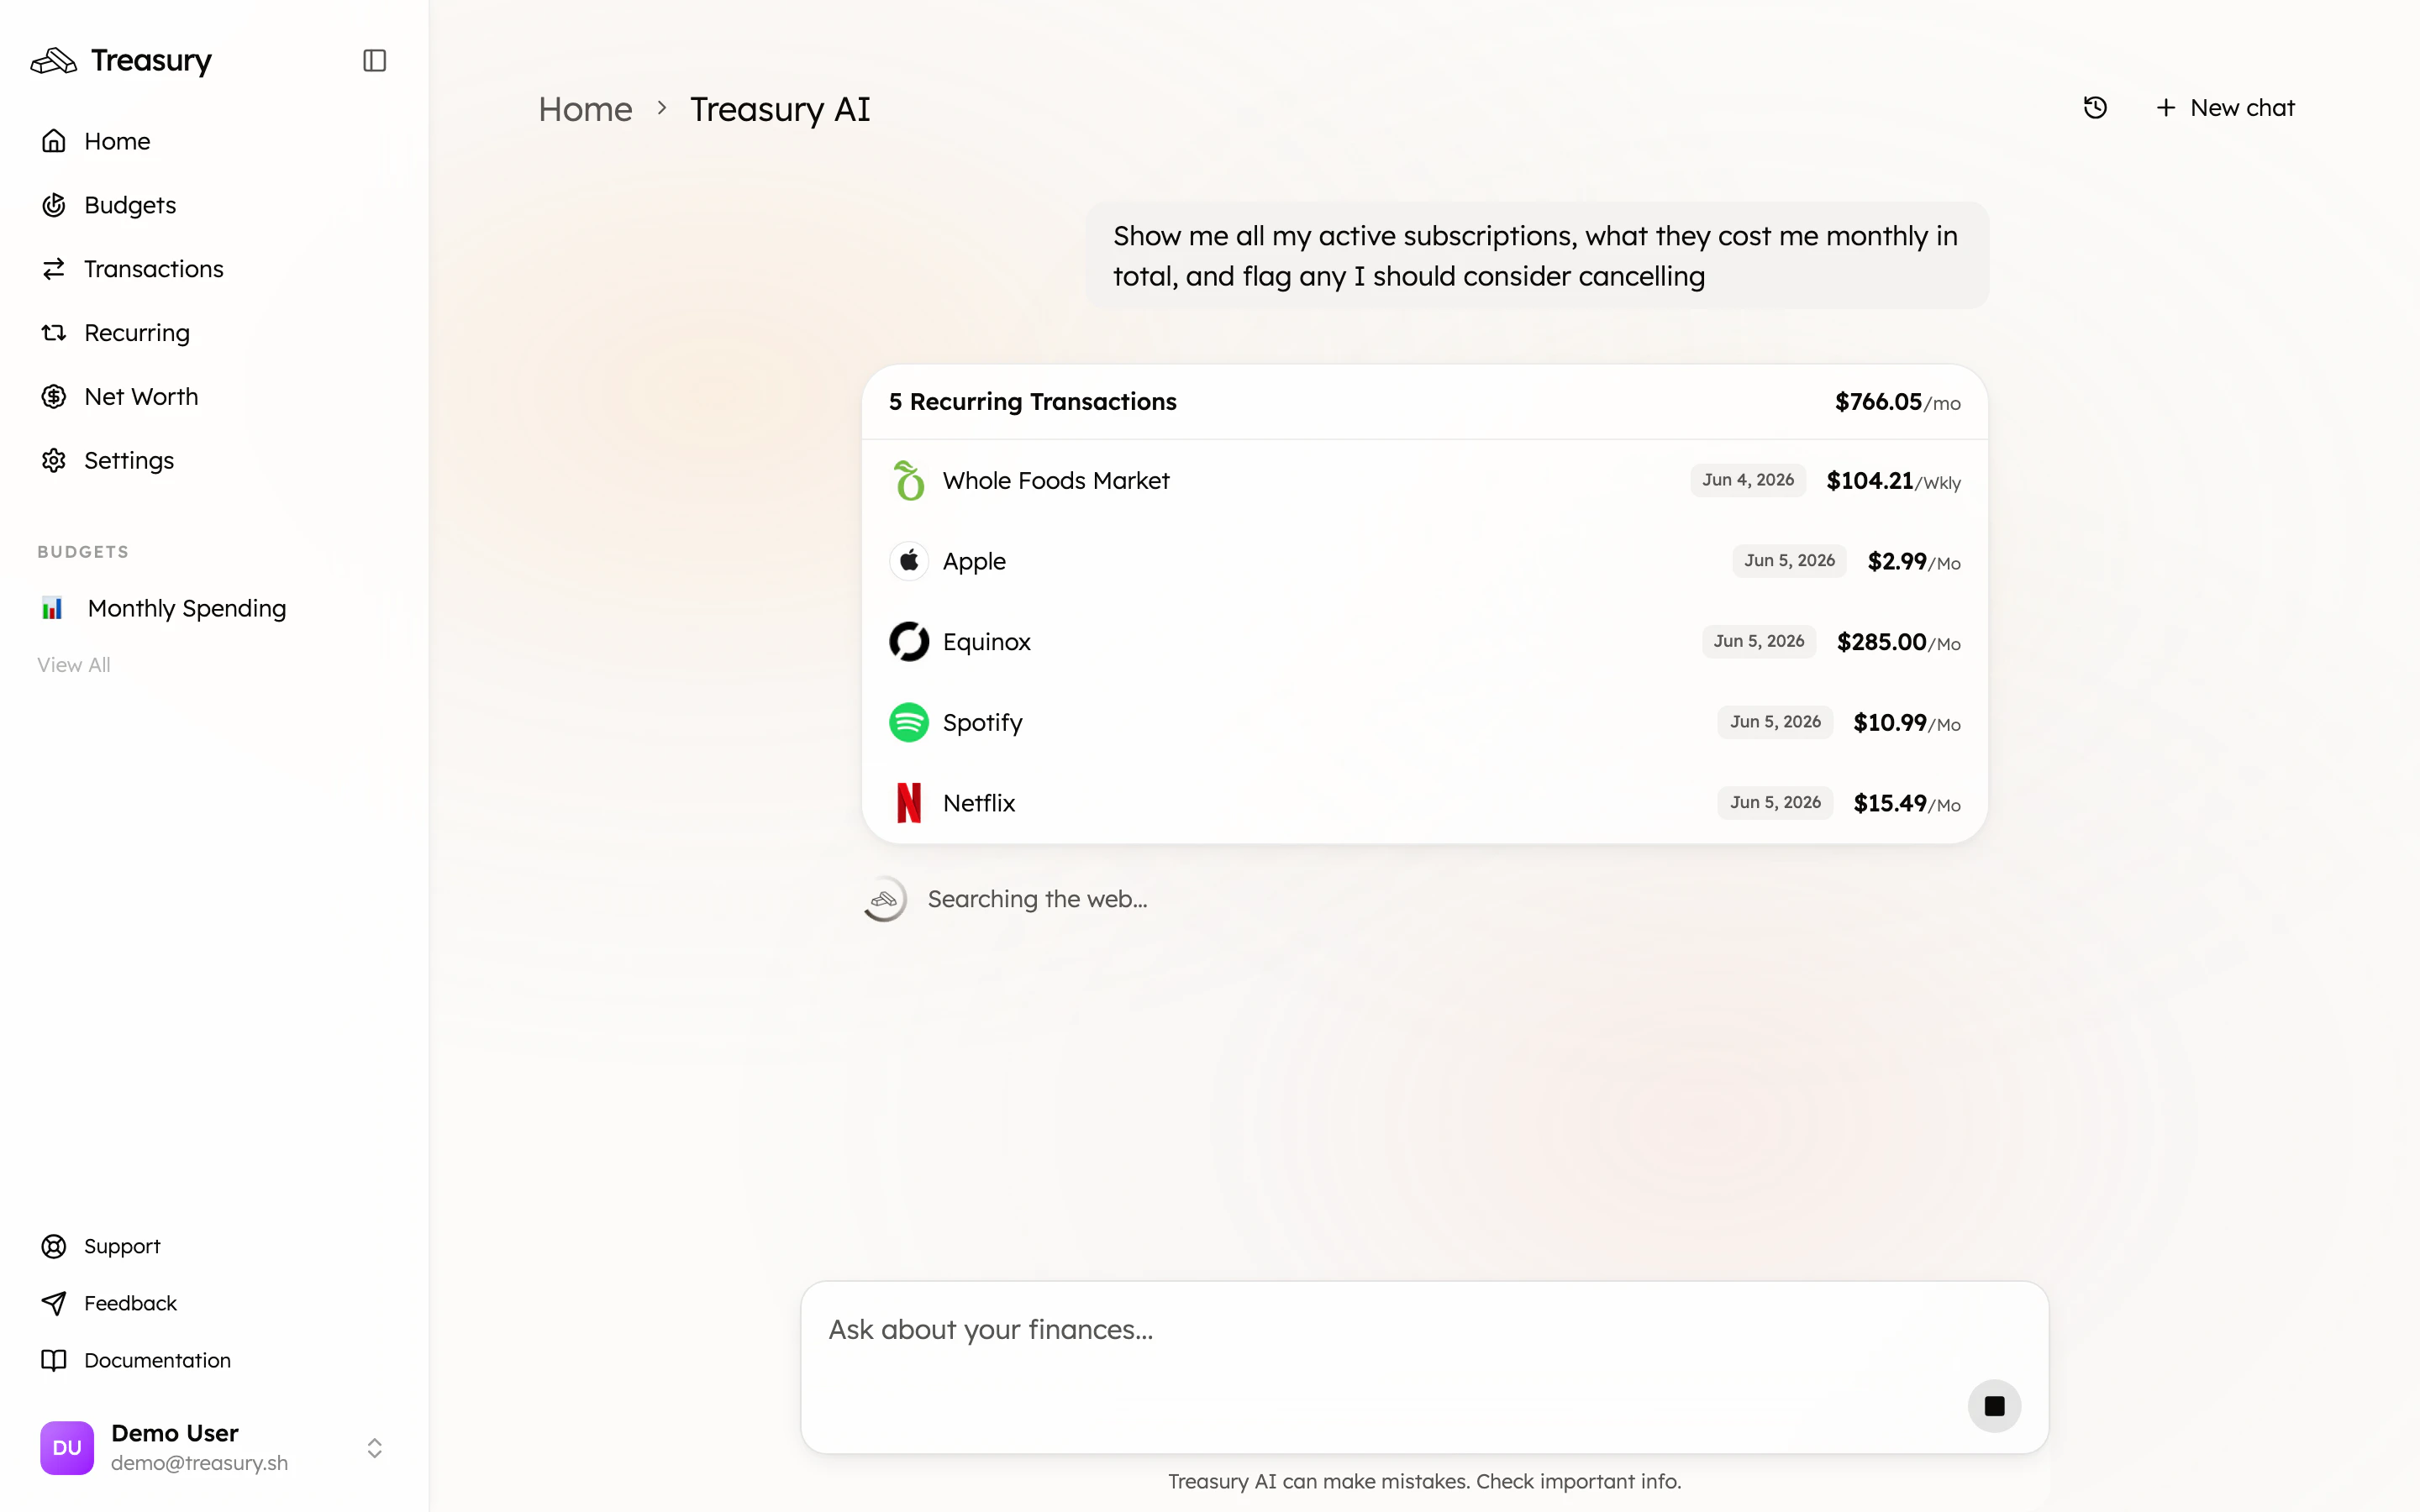Click the Apple logo icon
The height and width of the screenshot is (1512, 2420).
(908, 561)
